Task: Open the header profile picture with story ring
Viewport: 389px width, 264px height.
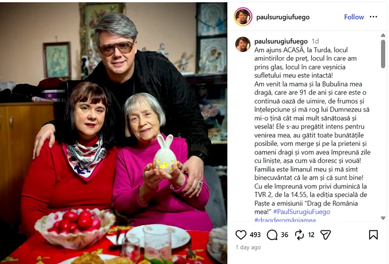Action: pos(243,17)
